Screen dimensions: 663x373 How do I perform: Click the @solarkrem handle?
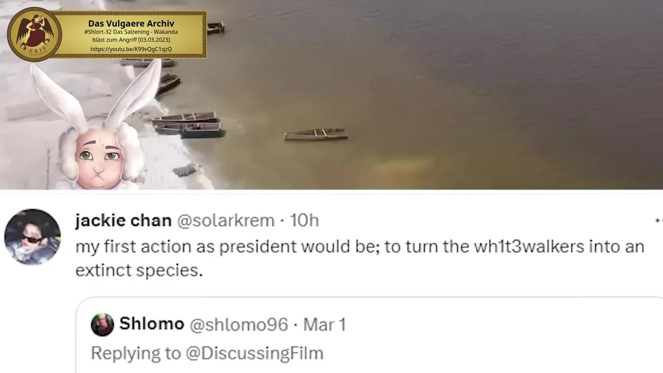coord(226,221)
